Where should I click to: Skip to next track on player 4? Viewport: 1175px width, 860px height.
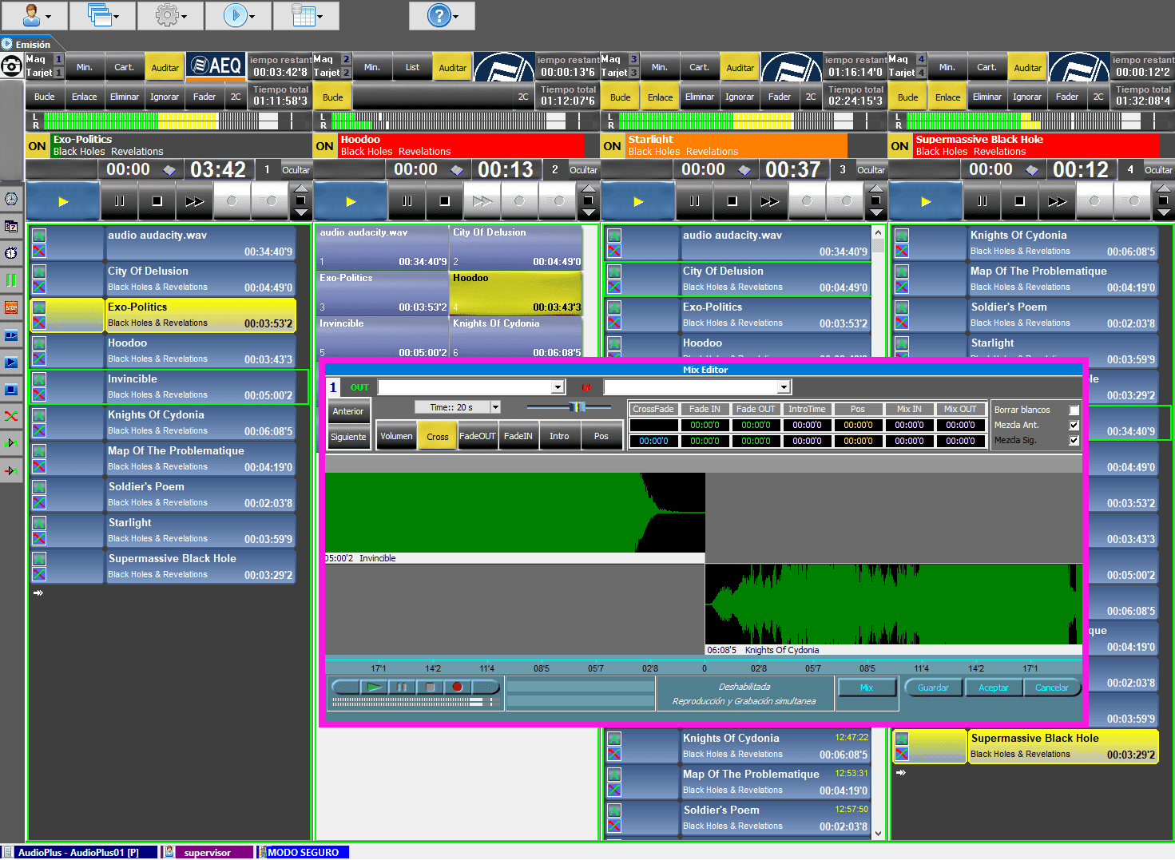point(1058,201)
